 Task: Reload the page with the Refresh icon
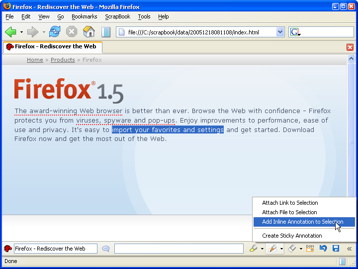[55, 31]
